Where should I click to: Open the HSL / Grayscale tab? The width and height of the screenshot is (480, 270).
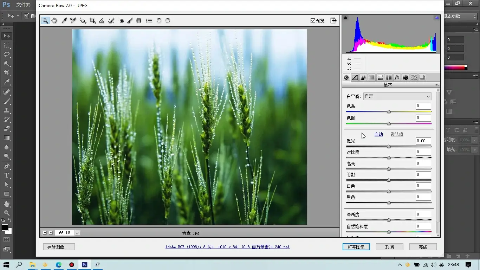pos(372,78)
